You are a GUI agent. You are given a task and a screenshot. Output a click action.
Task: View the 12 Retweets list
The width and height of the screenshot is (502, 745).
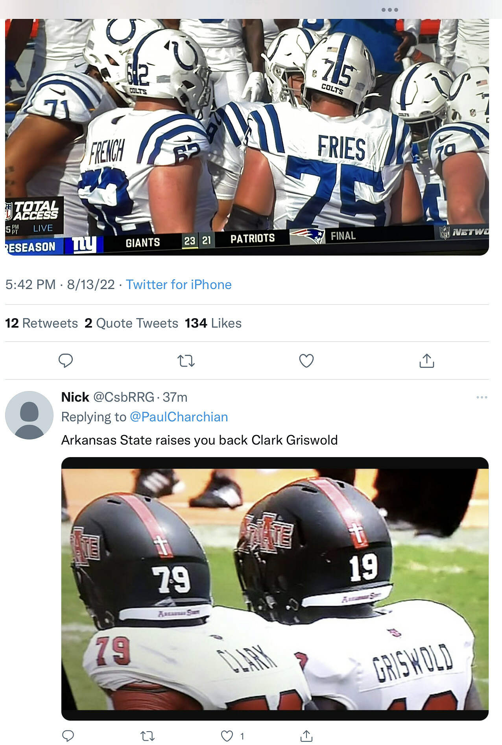(42, 323)
